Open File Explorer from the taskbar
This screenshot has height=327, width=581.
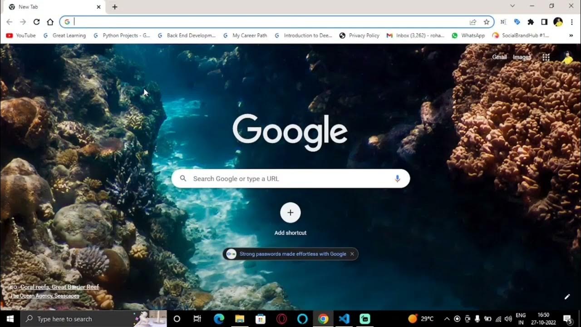(240, 319)
